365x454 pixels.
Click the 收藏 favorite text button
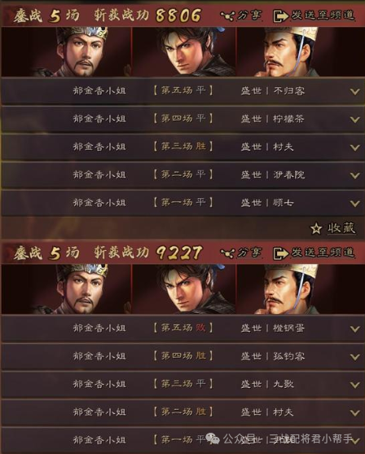[x=341, y=228]
